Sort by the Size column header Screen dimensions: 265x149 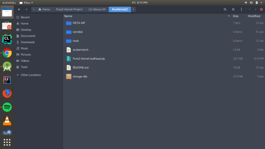(x=235, y=16)
